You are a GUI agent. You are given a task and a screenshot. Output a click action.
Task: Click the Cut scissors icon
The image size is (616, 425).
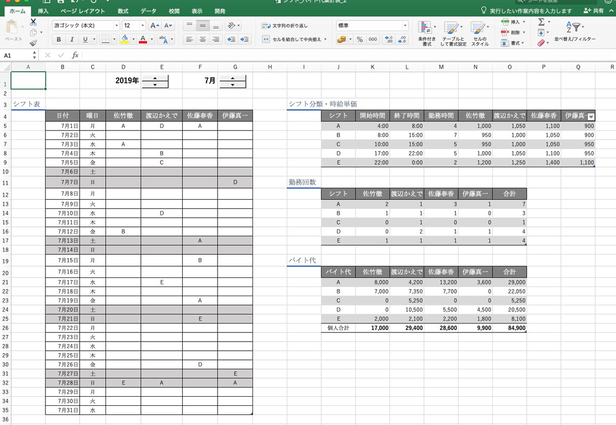pyautogui.click(x=33, y=22)
